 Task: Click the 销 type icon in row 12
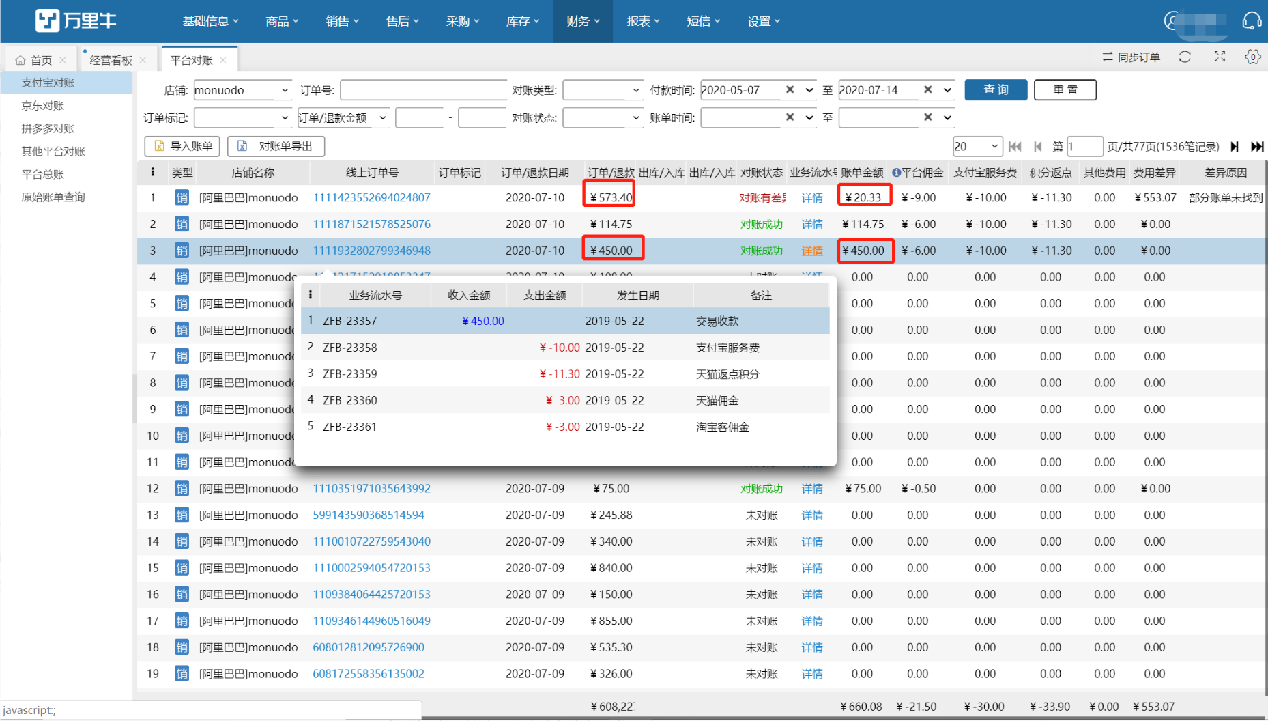[182, 489]
